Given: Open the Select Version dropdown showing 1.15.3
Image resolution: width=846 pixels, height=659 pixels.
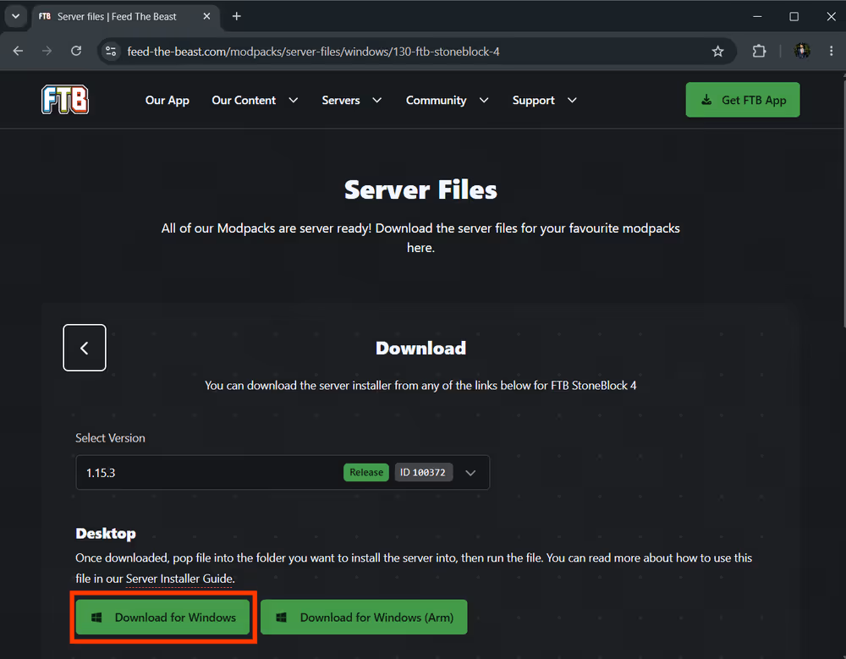Looking at the screenshot, I should click(283, 472).
